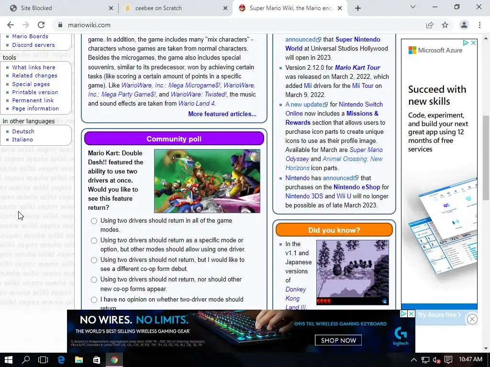Click the site lock icon
This screenshot has height=367, width=490.
60,25
